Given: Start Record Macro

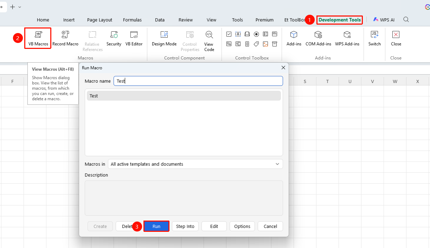Looking at the screenshot, I should tap(65, 38).
